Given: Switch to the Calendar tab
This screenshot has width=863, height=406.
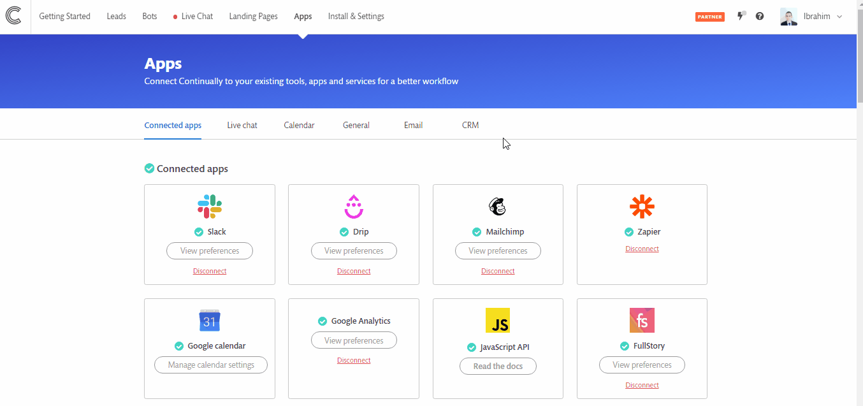Looking at the screenshot, I should click(x=299, y=126).
